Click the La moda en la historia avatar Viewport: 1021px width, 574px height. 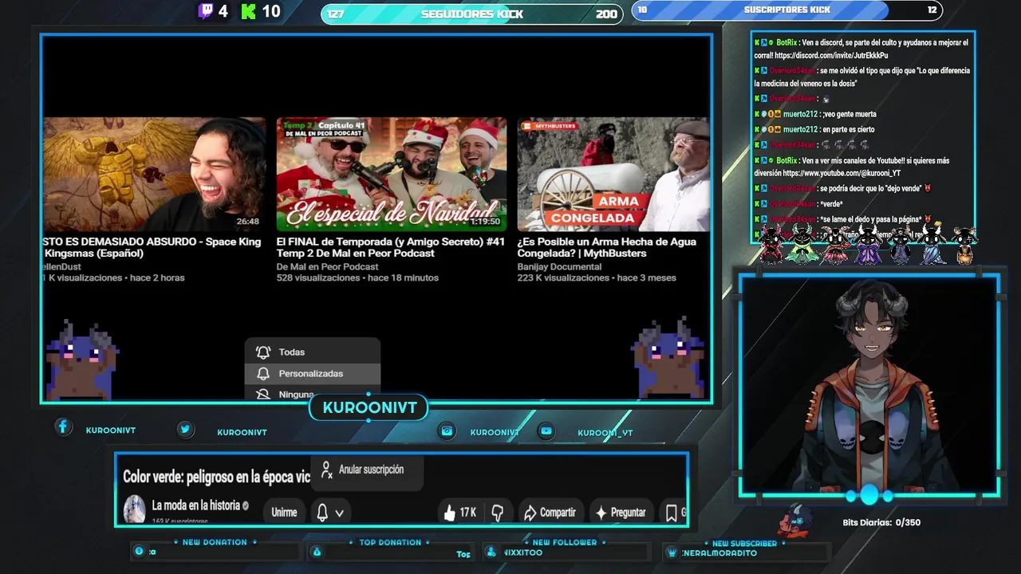[x=134, y=509]
